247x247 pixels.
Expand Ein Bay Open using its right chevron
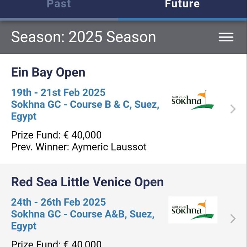tap(233, 109)
